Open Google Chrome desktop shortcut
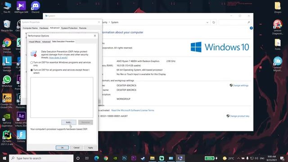 (7, 46)
